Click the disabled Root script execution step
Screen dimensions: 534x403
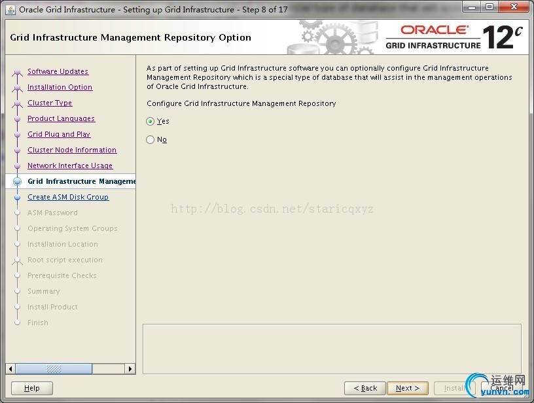click(65, 260)
